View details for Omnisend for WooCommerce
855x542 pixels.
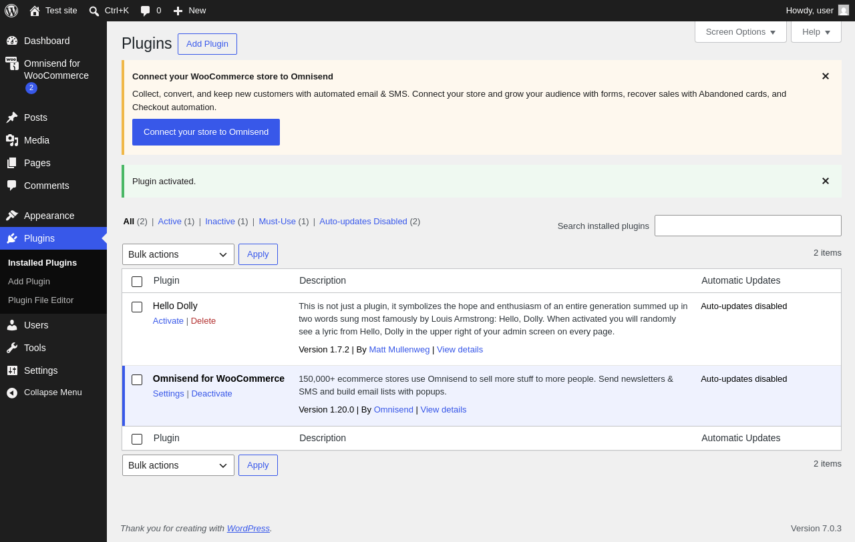click(444, 409)
